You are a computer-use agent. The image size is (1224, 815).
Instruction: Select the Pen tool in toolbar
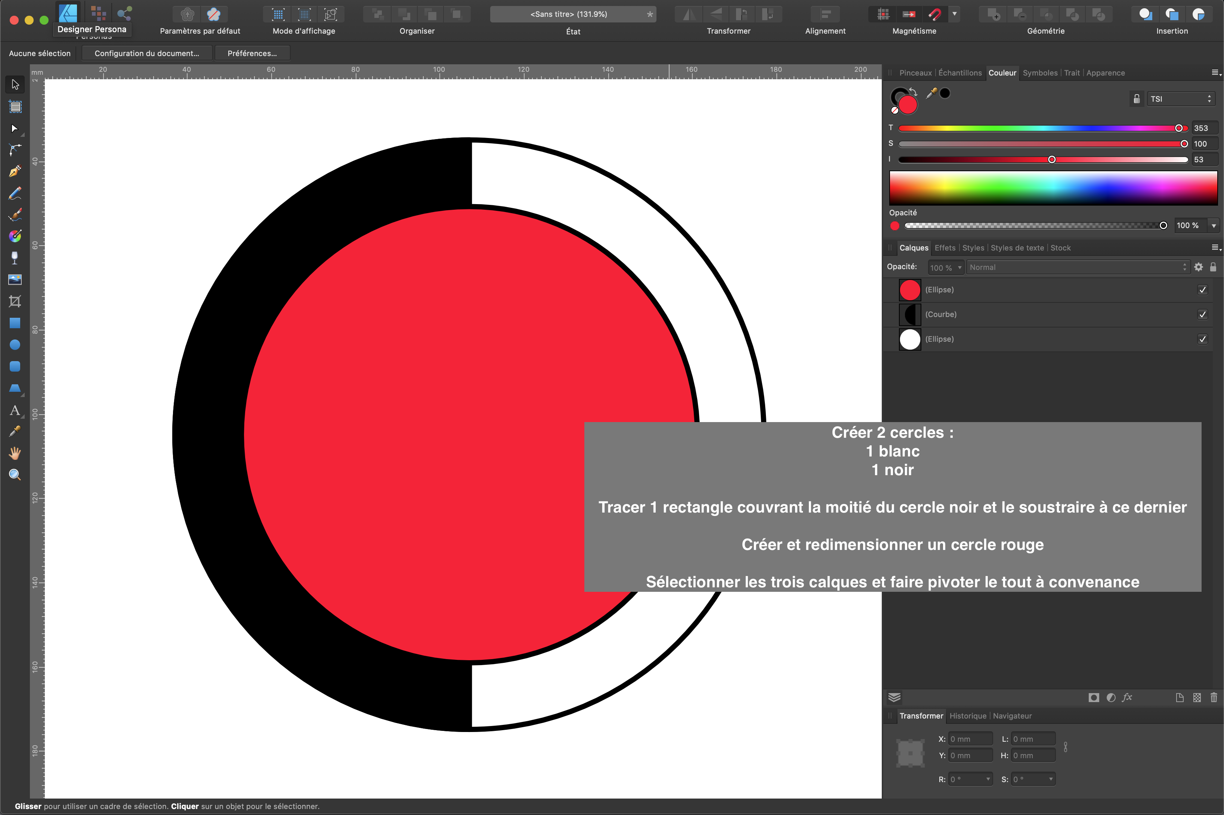[15, 172]
